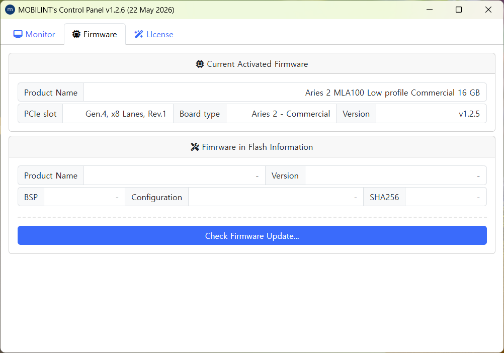
Task: Click the Product Name label in activated firmware
Action: pos(51,93)
